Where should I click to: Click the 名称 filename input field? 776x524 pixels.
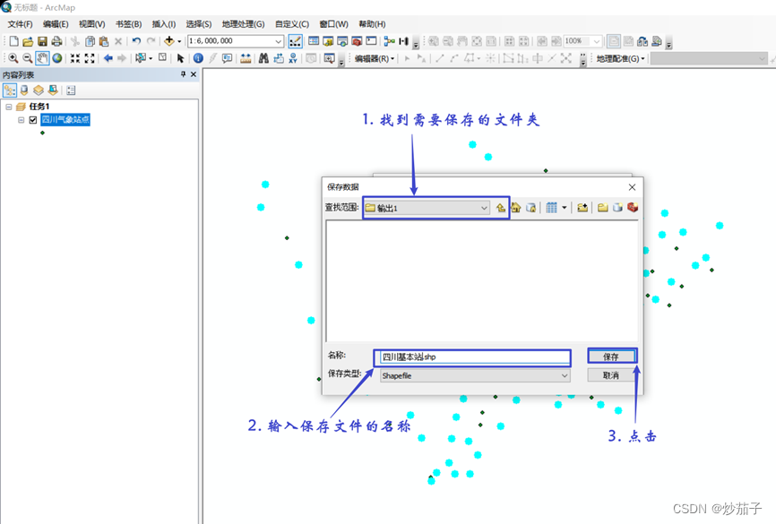pos(475,356)
